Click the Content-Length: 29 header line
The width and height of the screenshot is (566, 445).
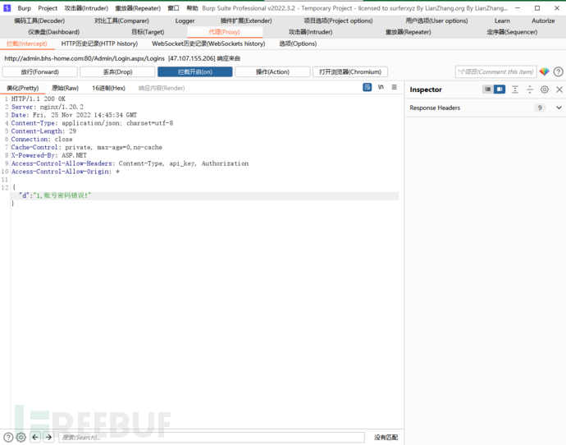click(x=43, y=131)
